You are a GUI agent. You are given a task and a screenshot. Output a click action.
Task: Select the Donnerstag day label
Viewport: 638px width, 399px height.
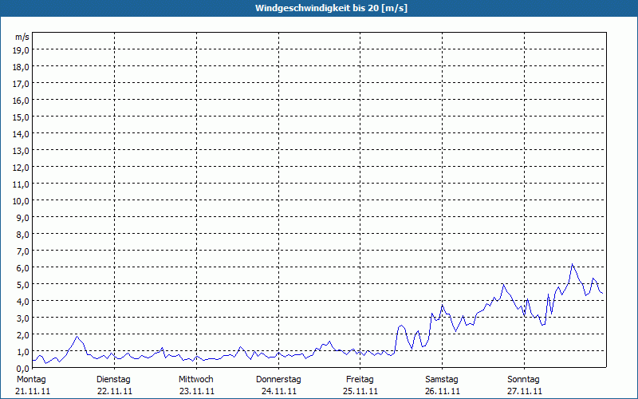278,380
